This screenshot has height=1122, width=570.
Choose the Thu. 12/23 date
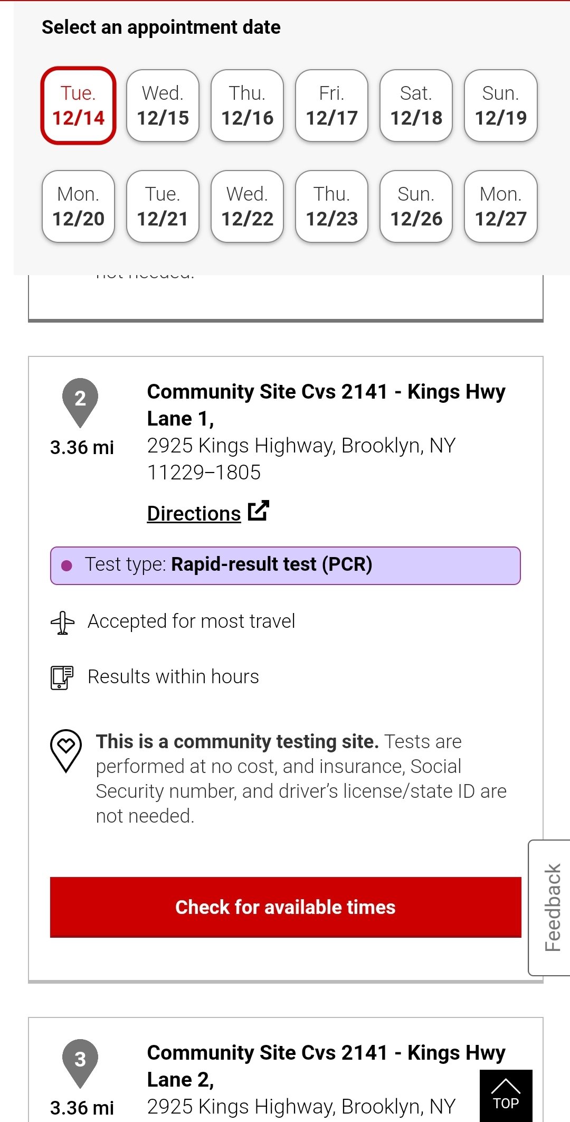pyautogui.click(x=332, y=206)
